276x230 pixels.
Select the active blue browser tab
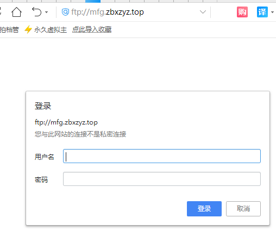click(x=93, y=1)
